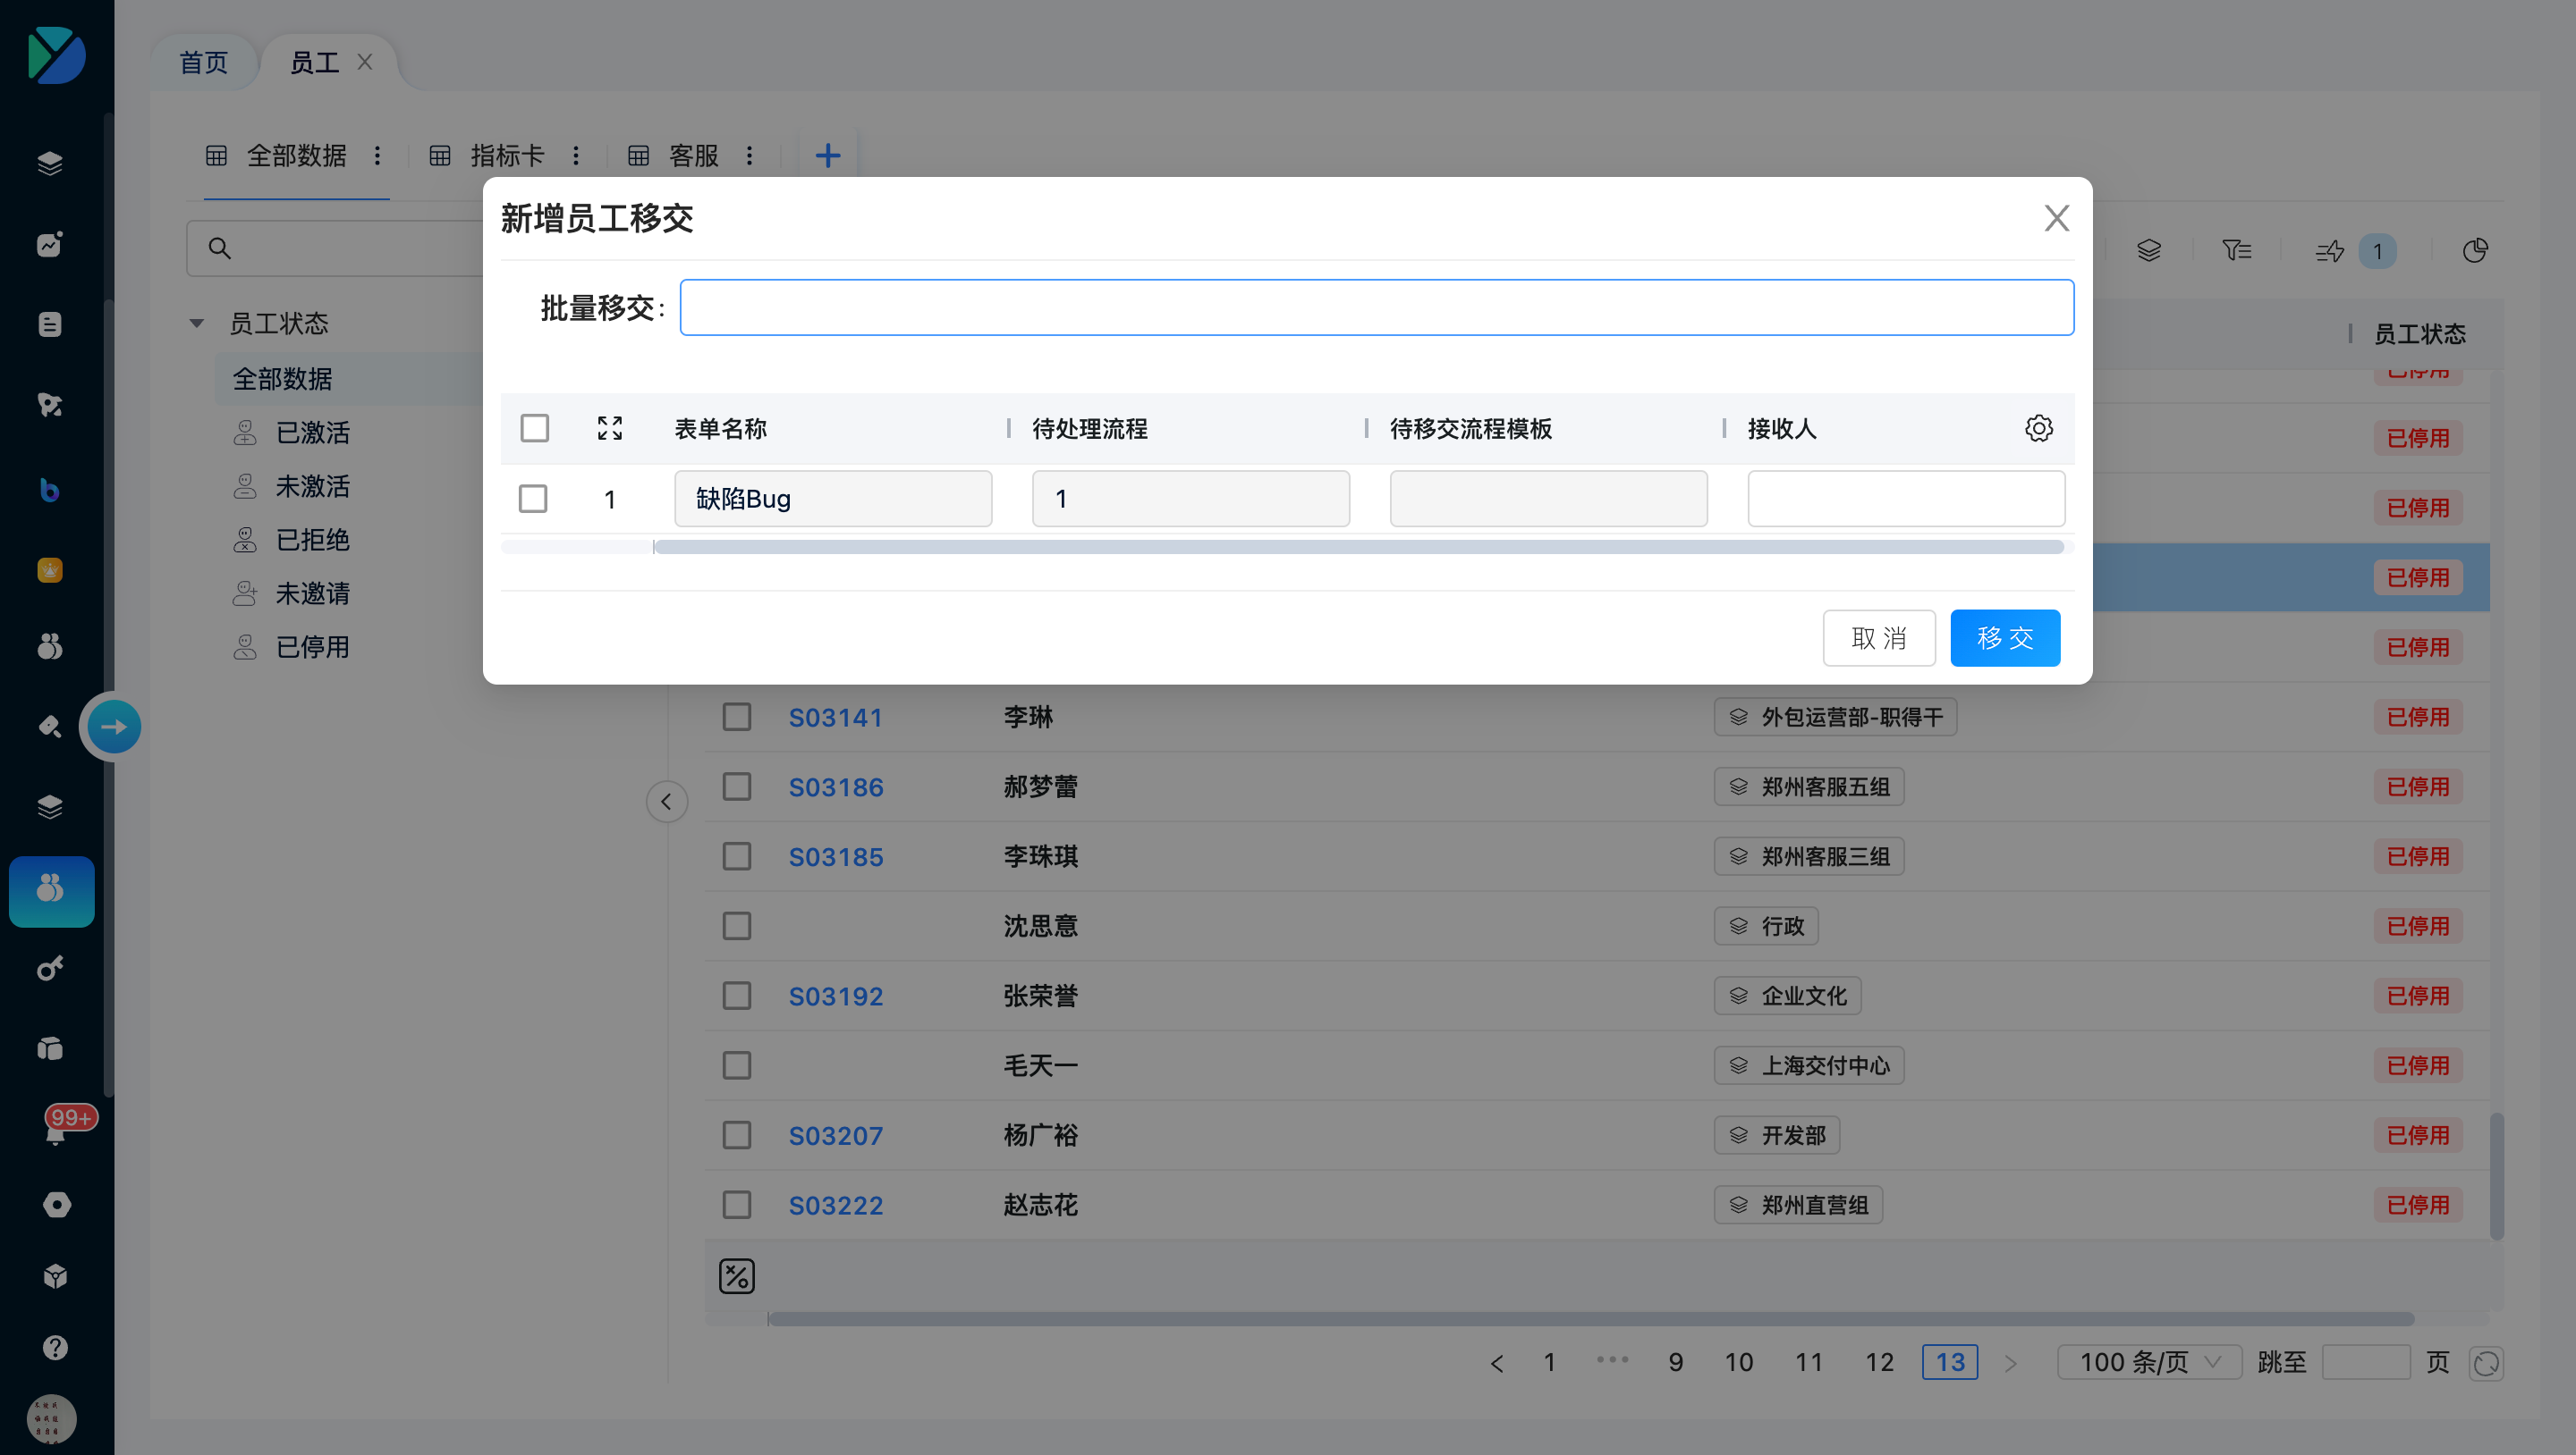Click the refresh icon beside pagination

coord(2486,1363)
